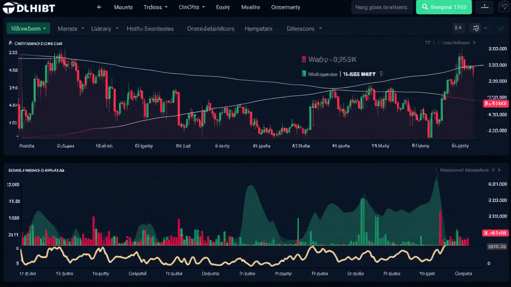Toggle the green series legend marker

(303, 74)
